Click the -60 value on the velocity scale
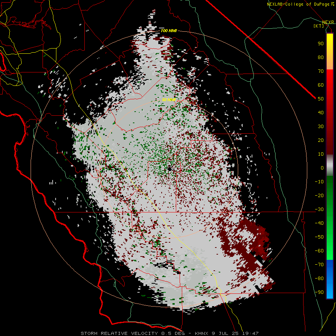This screenshot has width=336, height=336. pos(319,251)
